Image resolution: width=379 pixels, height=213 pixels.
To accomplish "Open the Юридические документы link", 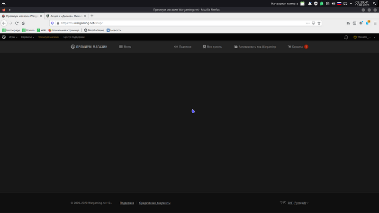I will click(154, 203).
